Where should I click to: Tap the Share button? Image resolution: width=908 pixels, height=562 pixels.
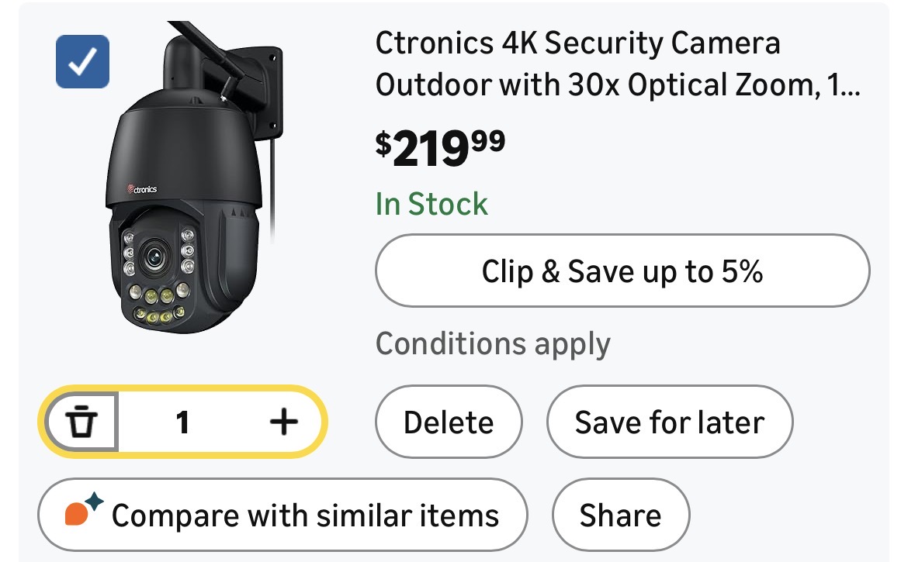[620, 515]
